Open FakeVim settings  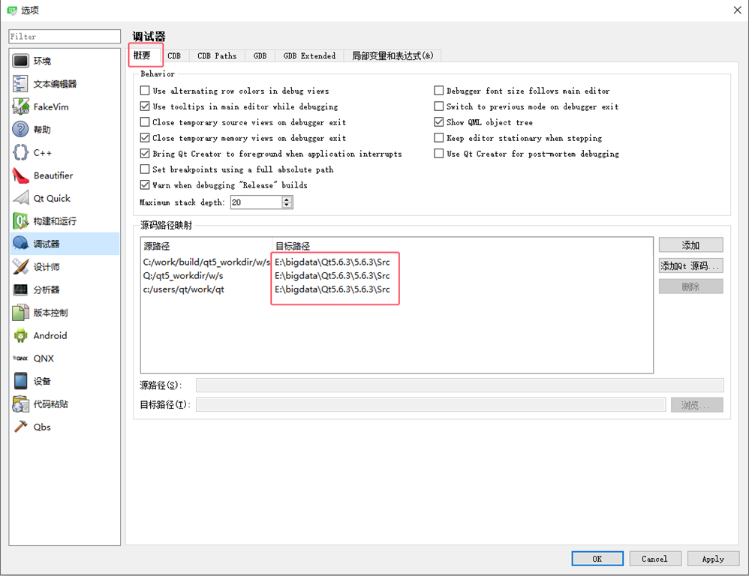65,107
